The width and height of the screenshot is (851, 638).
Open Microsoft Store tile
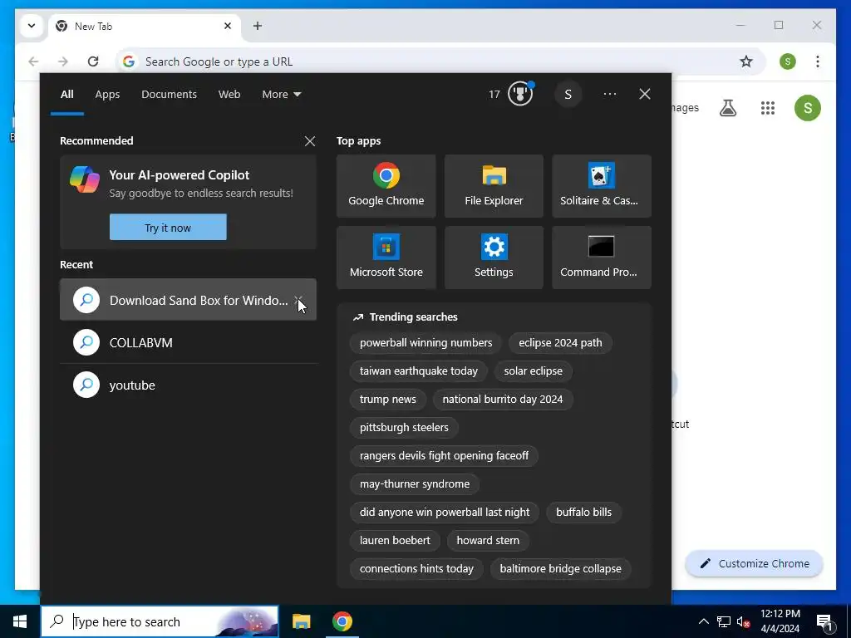tap(386, 258)
